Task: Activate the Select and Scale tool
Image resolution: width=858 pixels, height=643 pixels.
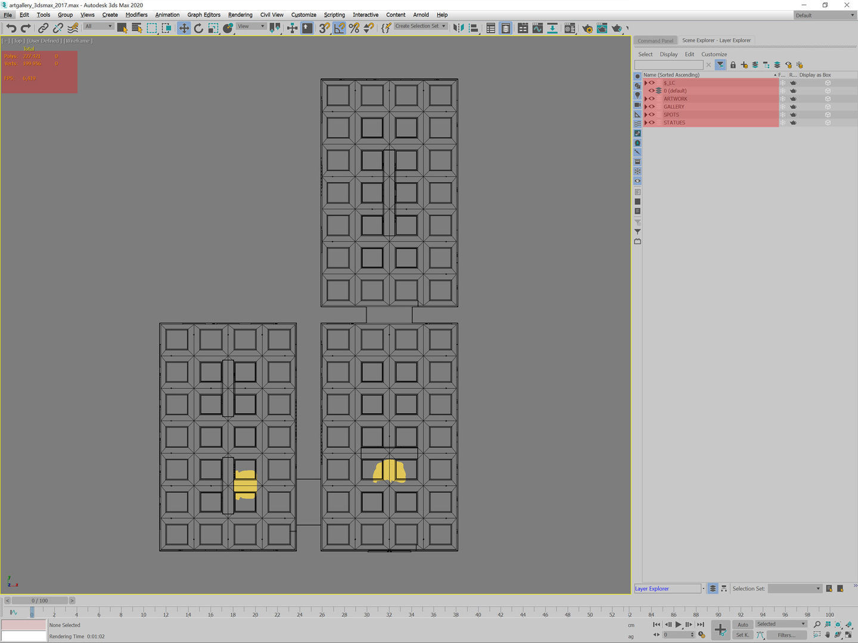Action: (x=213, y=28)
